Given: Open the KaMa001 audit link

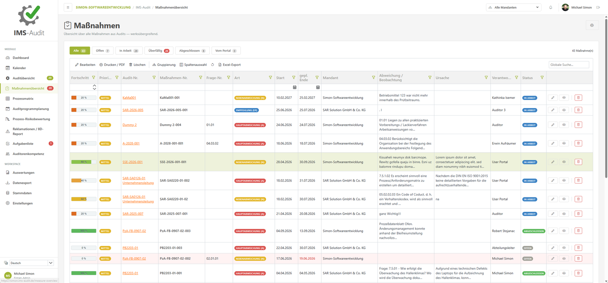Looking at the screenshot, I should pos(129,98).
